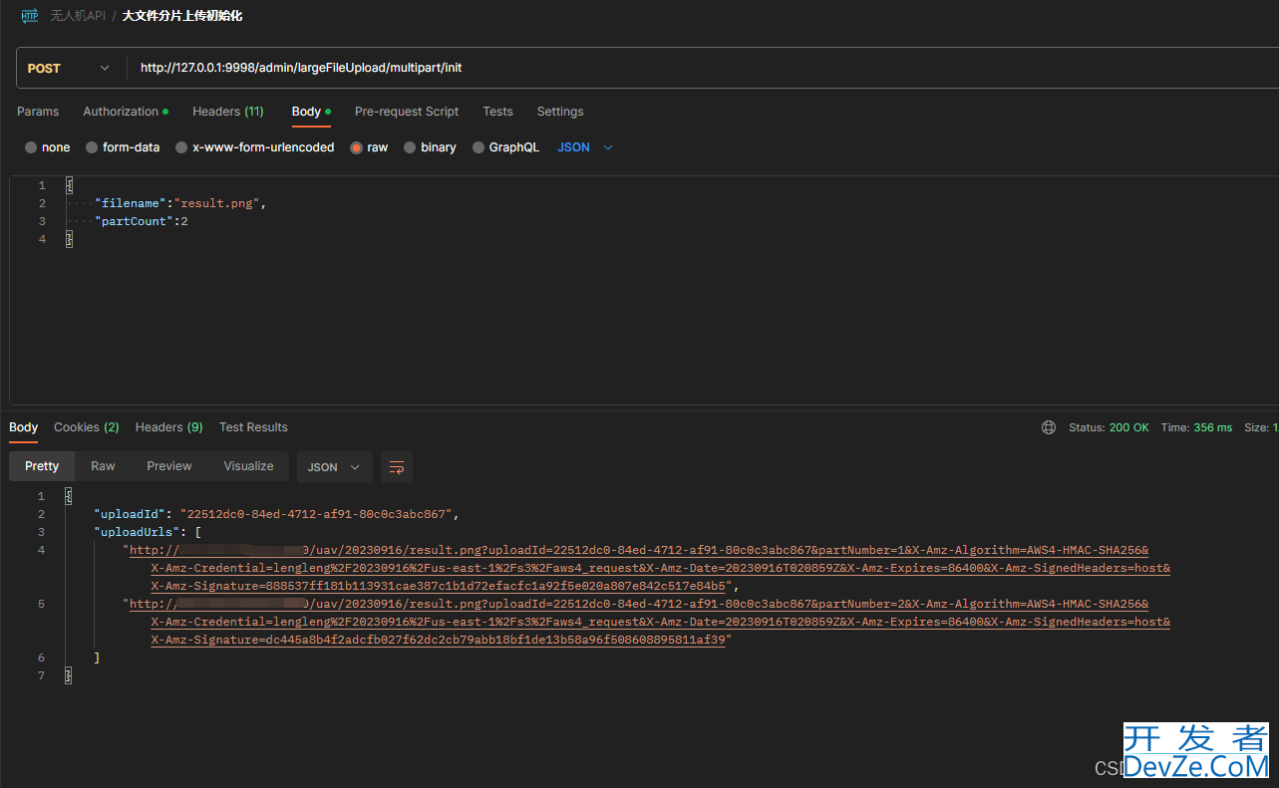Open the Cookies (2) response tab
This screenshot has height=788, width=1279.
(87, 427)
